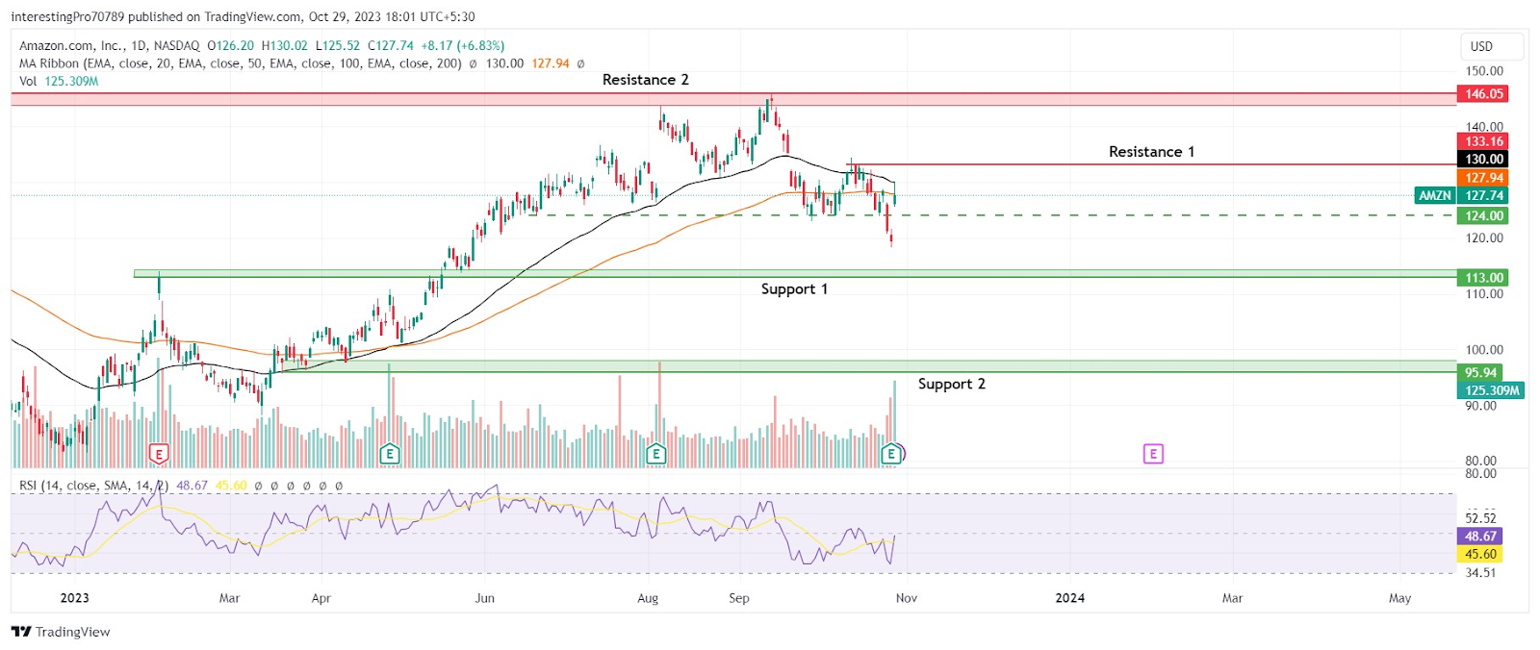Click the 140.00 price axis value
Screen dimensions: 1540x650
pyautogui.click(x=1484, y=126)
